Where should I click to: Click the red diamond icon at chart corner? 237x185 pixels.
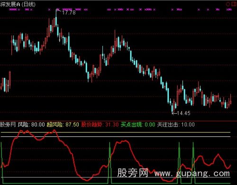(228, 4)
